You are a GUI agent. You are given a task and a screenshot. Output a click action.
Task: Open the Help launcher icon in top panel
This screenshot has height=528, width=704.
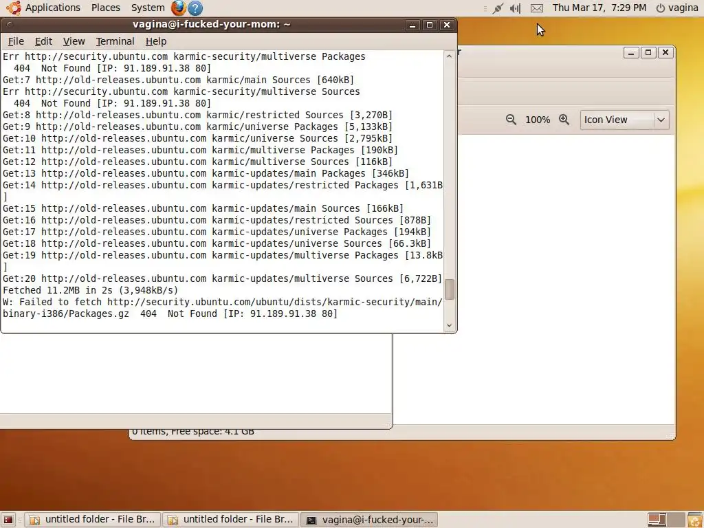[x=195, y=8]
